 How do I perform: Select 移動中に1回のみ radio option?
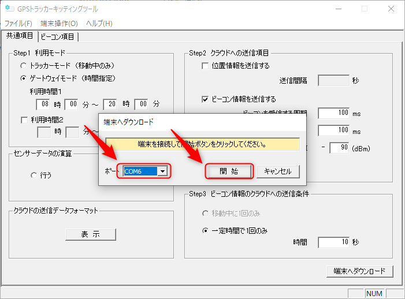click(205, 214)
